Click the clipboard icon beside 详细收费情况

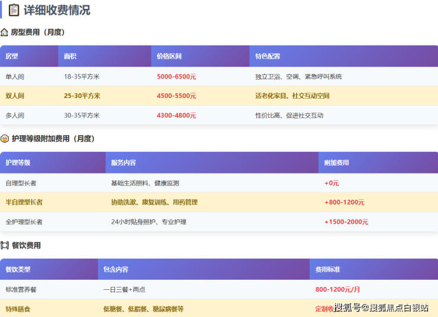(14, 10)
